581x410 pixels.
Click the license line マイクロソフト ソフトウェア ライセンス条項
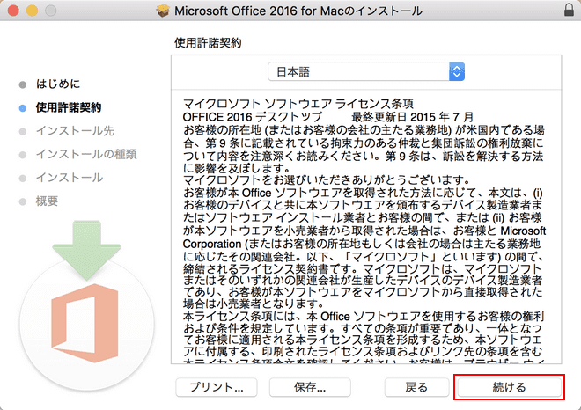click(x=298, y=104)
